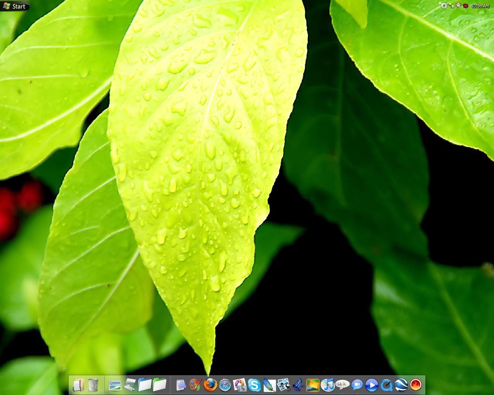494x395 pixels.
Task: Launch Safari compass icon in dock
Action: (x=225, y=385)
